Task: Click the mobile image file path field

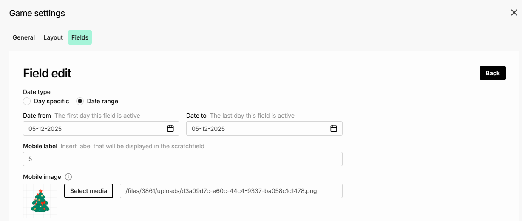Action: (231, 191)
